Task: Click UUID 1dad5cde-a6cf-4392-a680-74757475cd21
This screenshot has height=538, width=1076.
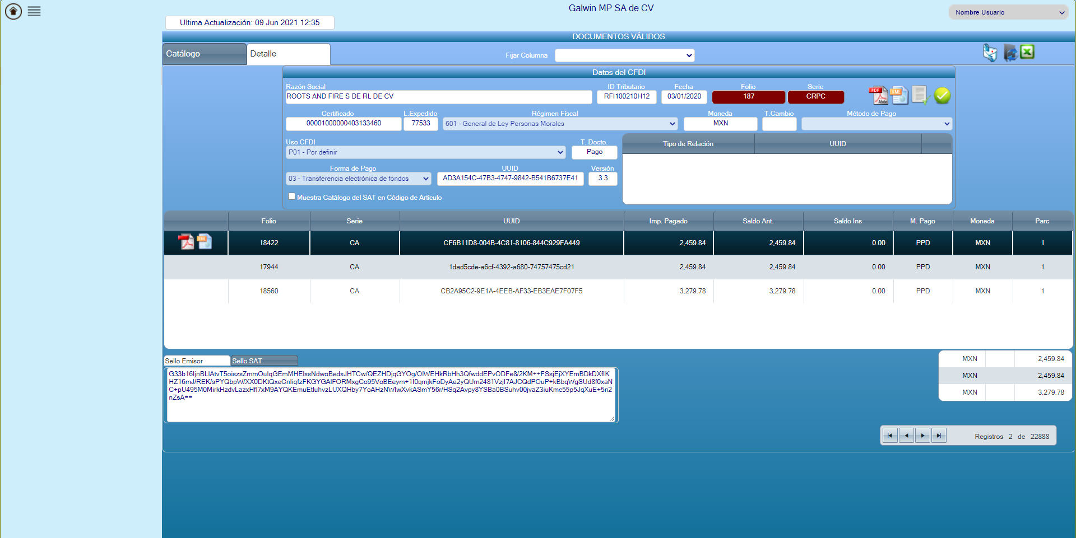Action: coord(512,267)
